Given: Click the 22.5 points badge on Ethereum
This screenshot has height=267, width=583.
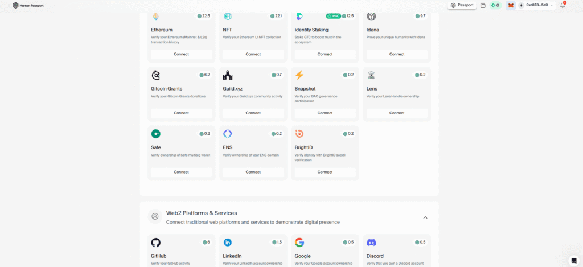Looking at the screenshot, I should click(x=204, y=16).
